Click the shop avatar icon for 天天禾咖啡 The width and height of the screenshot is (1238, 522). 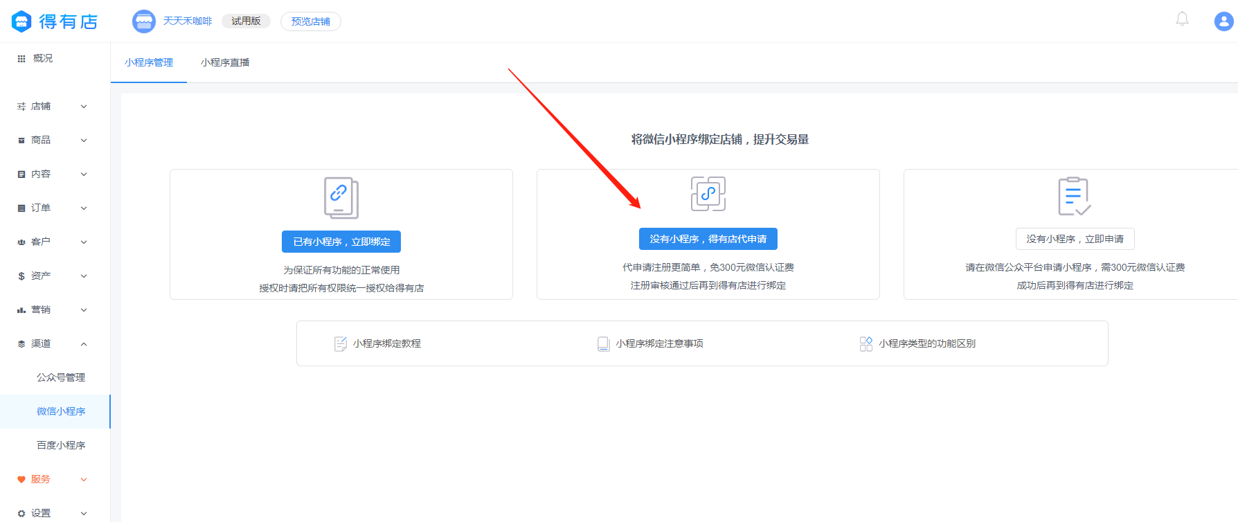(x=144, y=21)
